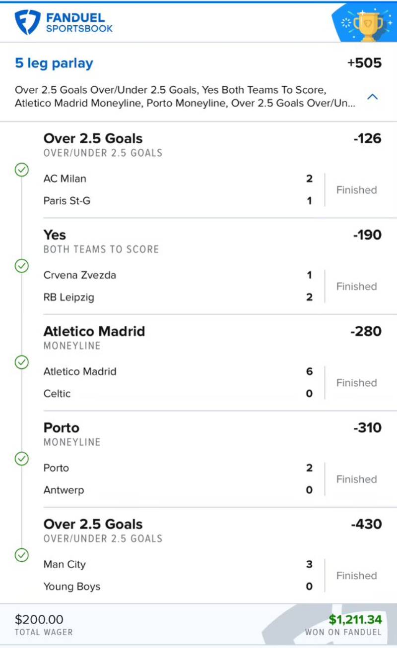The image size is (397, 648).
Task: Select the Porto moneyline leg
Action: [x=62, y=427]
